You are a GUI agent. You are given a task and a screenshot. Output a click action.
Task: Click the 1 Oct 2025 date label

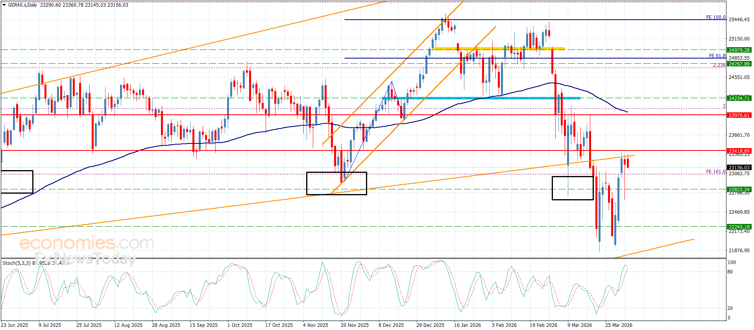pyautogui.click(x=240, y=325)
